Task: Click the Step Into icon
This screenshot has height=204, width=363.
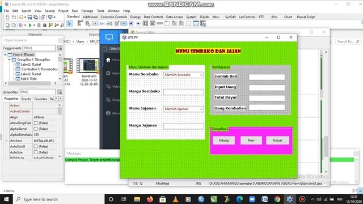Action: coord(50,25)
